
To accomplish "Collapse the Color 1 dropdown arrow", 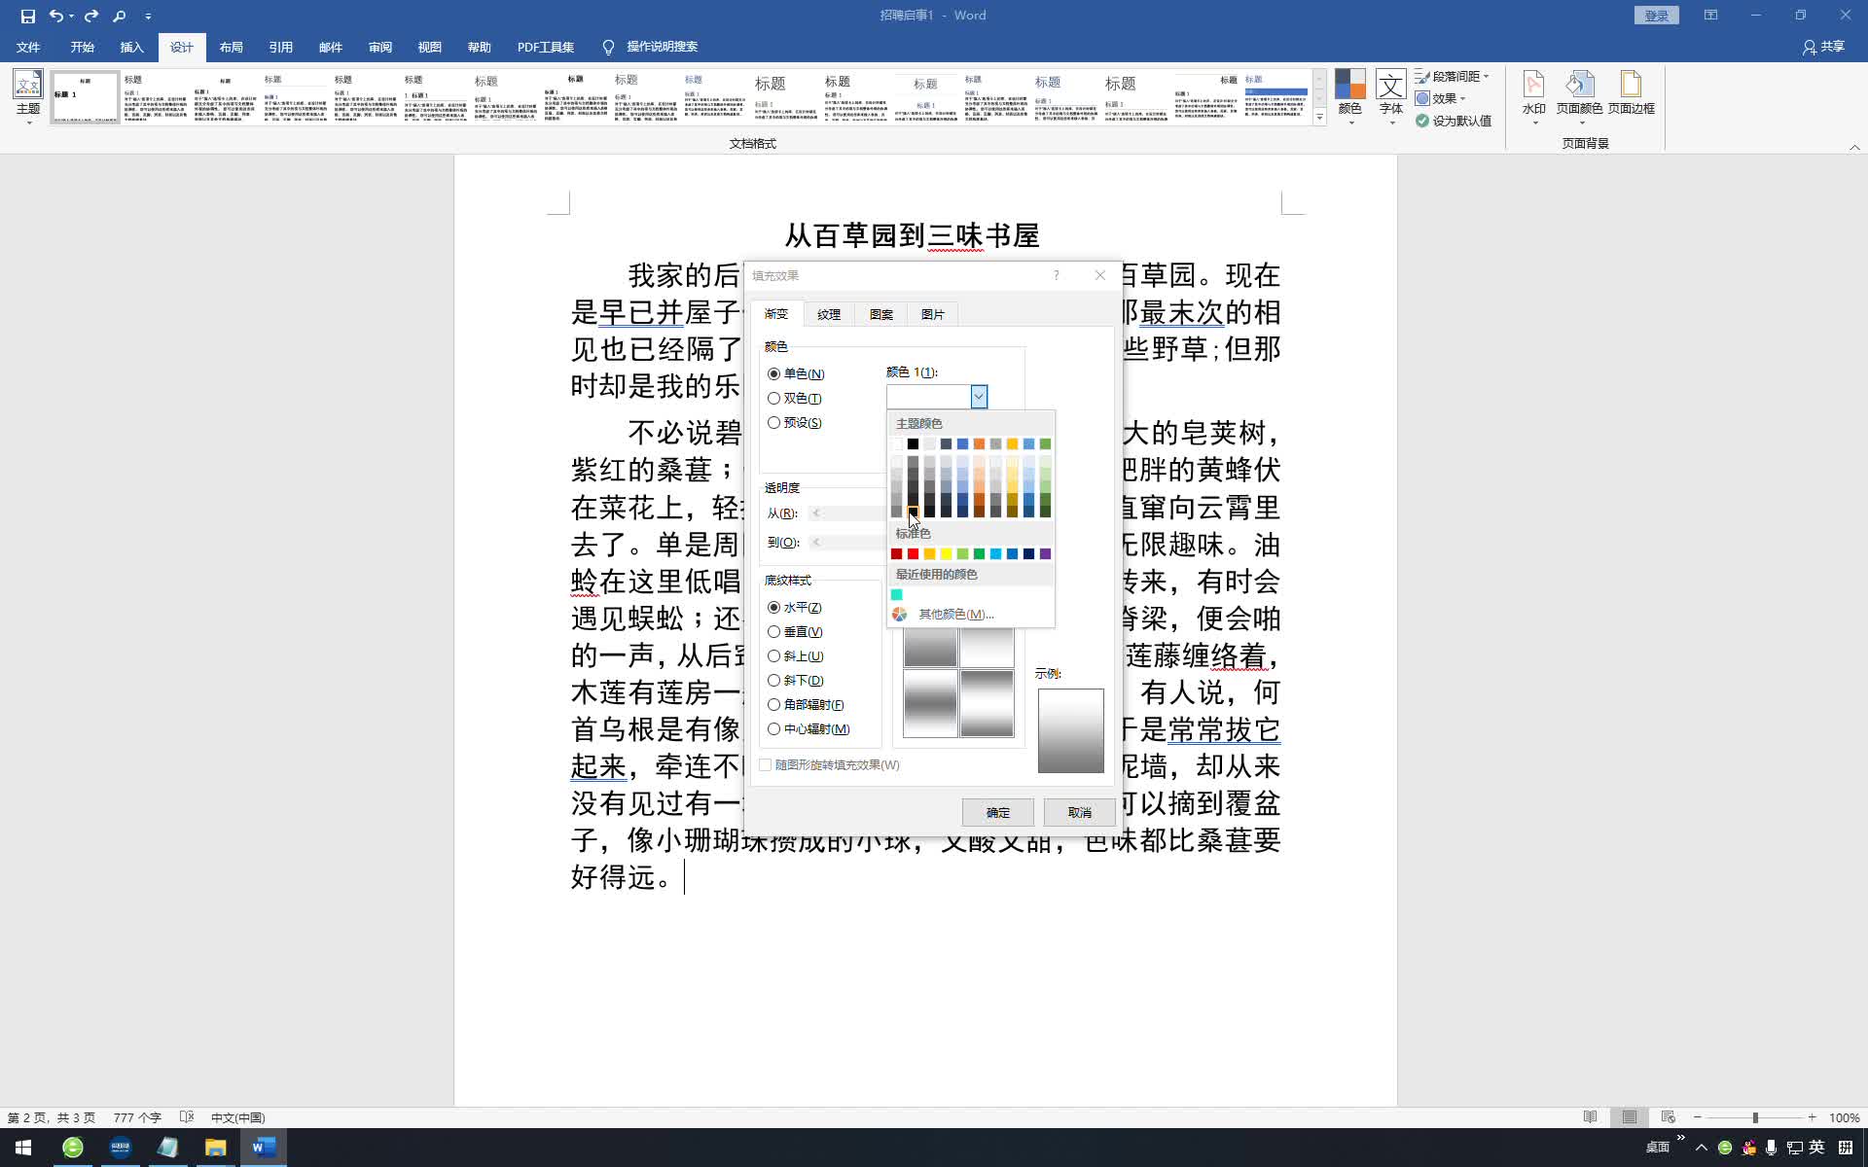I will (979, 396).
